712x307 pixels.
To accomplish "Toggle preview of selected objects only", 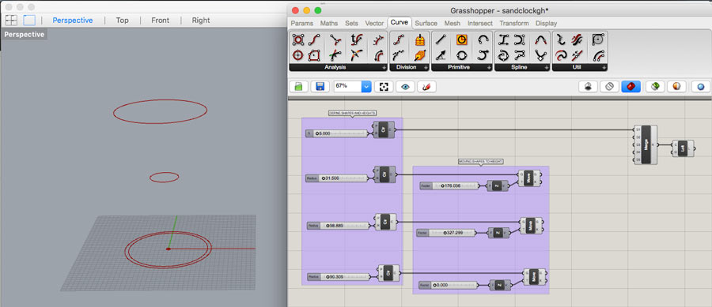I will [655, 87].
